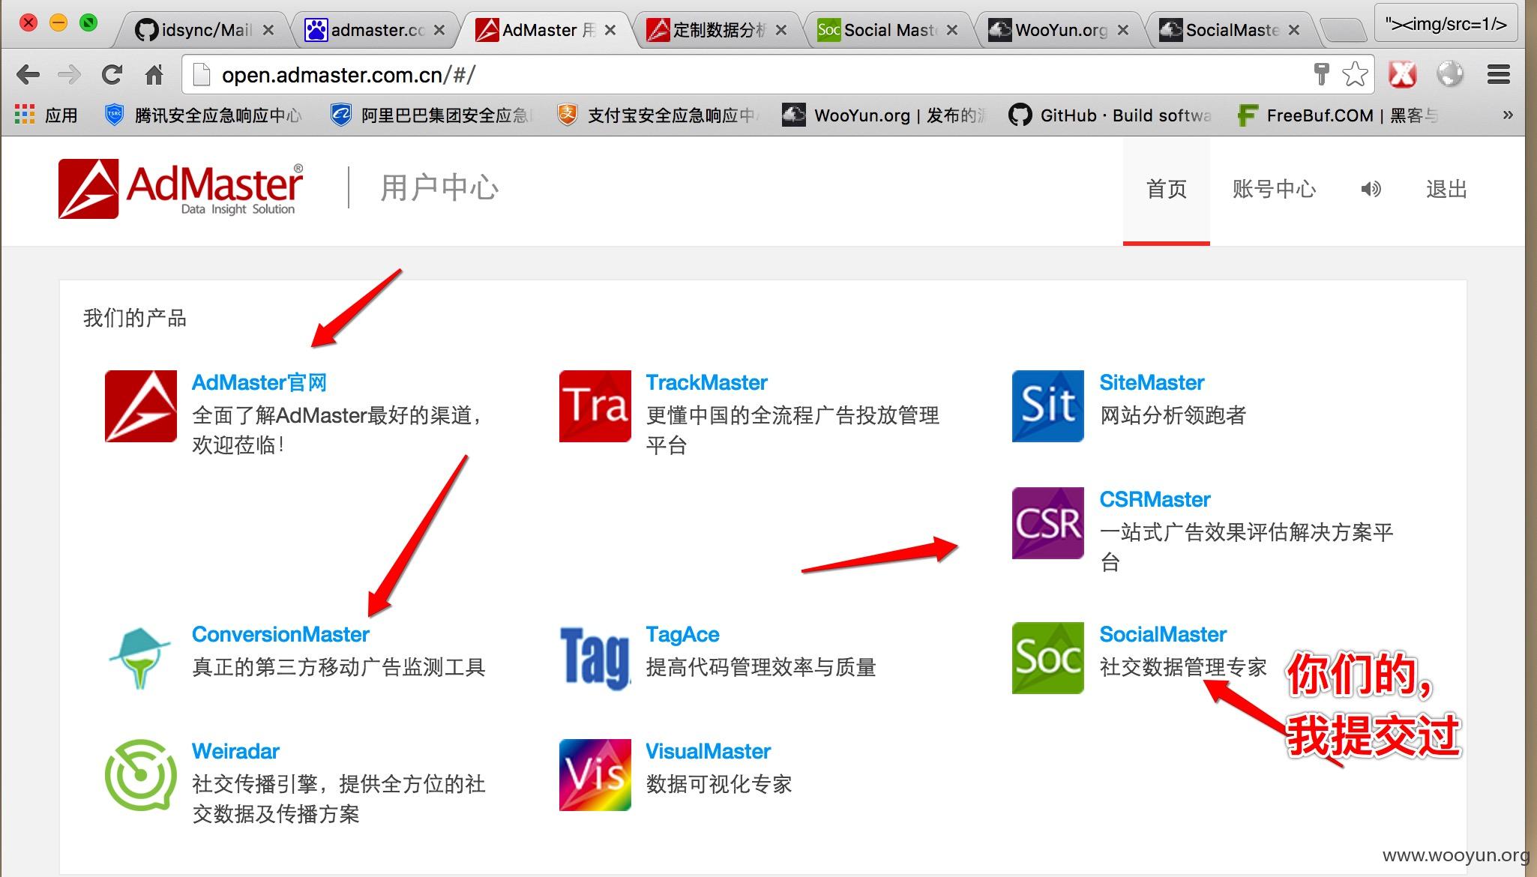Open the 腾讯安全应急响应中心 bookmark
This screenshot has height=877, width=1537.
click(x=204, y=115)
